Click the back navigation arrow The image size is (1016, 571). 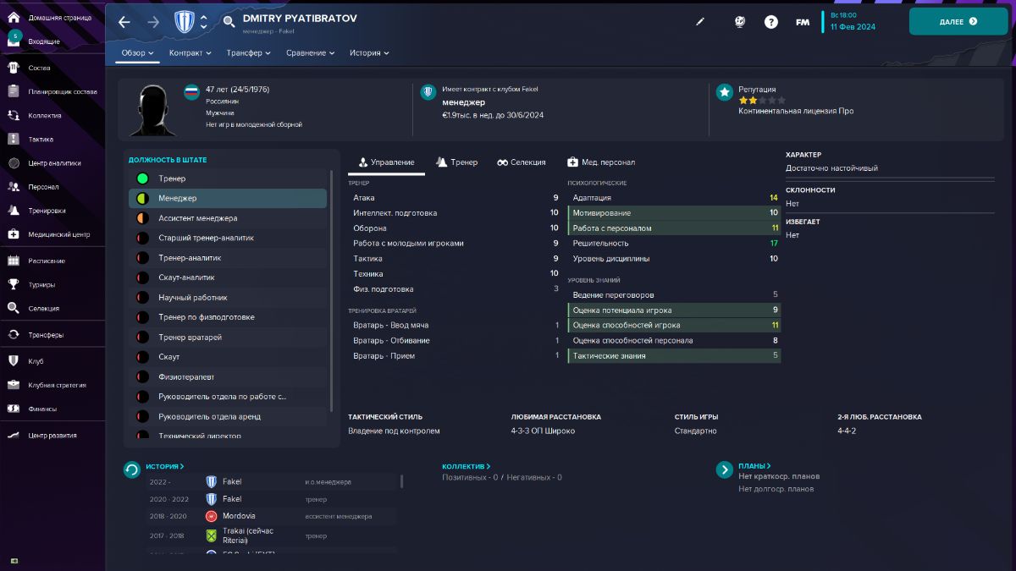[124, 22]
